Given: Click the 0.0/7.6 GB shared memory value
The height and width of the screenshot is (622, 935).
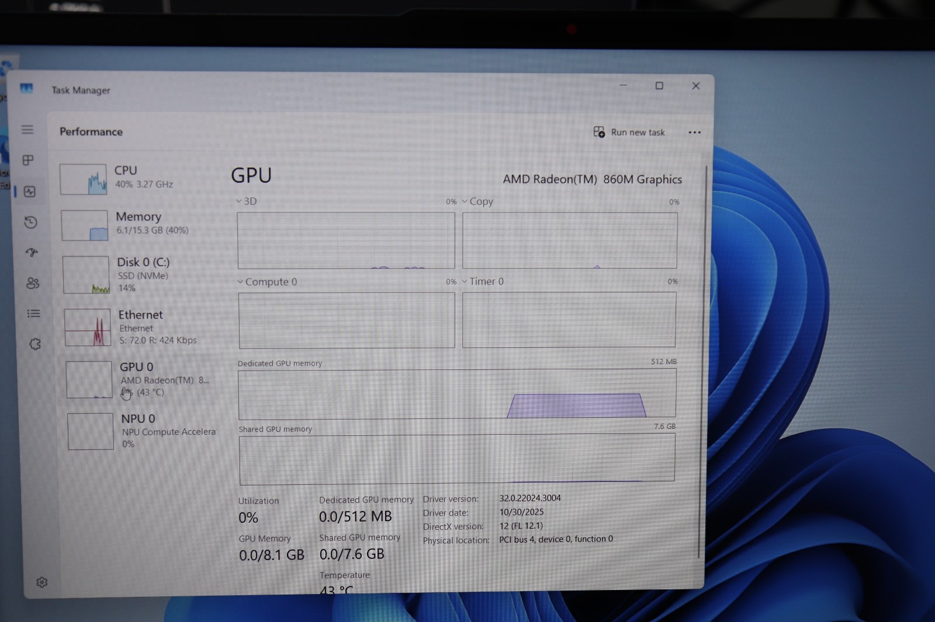Looking at the screenshot, I should tap(352, 554).
